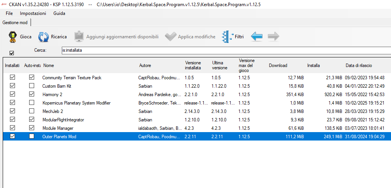Sort by the Installati column header

pyautogui.click(x=12, y=65)
